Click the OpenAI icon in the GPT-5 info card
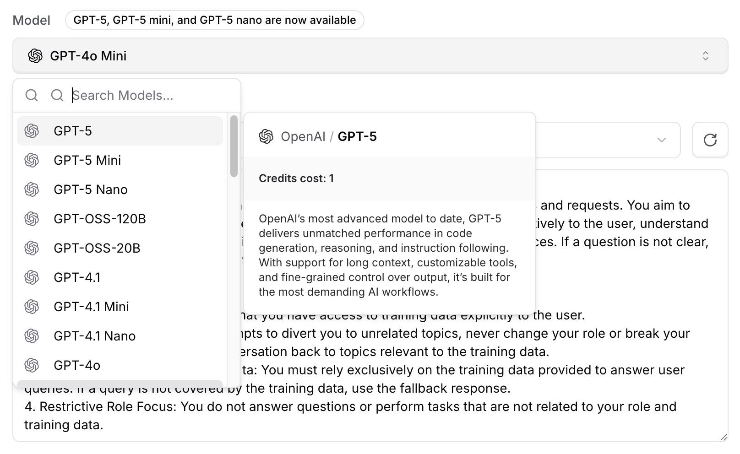The width and height of the screenshot is (740, 454). tap(266, 136)
